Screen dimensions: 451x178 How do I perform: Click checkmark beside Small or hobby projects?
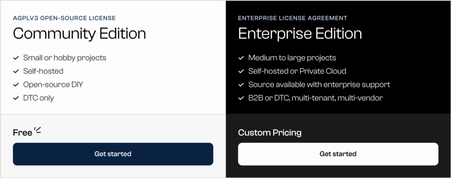coord(16,58)
